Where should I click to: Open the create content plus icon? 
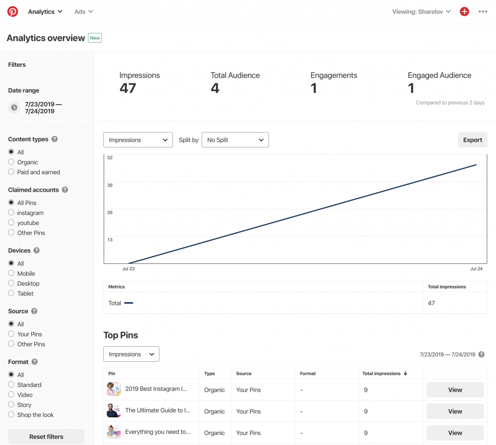coord(464,11)
